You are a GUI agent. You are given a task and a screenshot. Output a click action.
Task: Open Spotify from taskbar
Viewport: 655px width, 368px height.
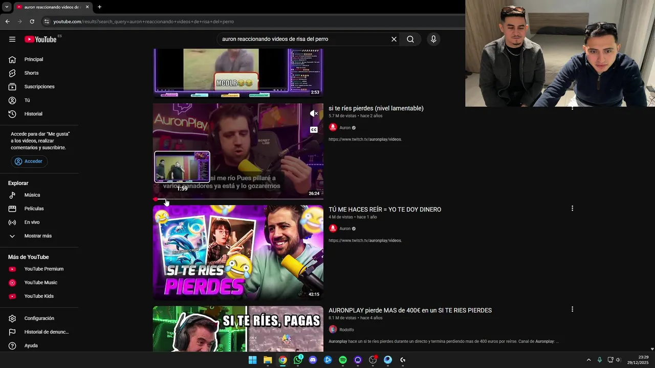[343, 360]
